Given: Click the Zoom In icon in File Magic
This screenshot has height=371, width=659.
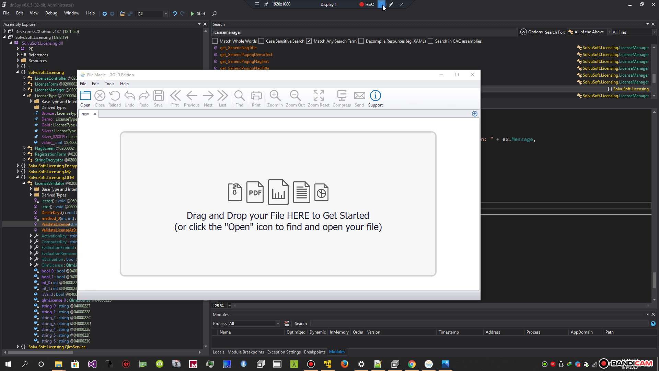Looking at the screenshot, I should [x=275, y=95].
